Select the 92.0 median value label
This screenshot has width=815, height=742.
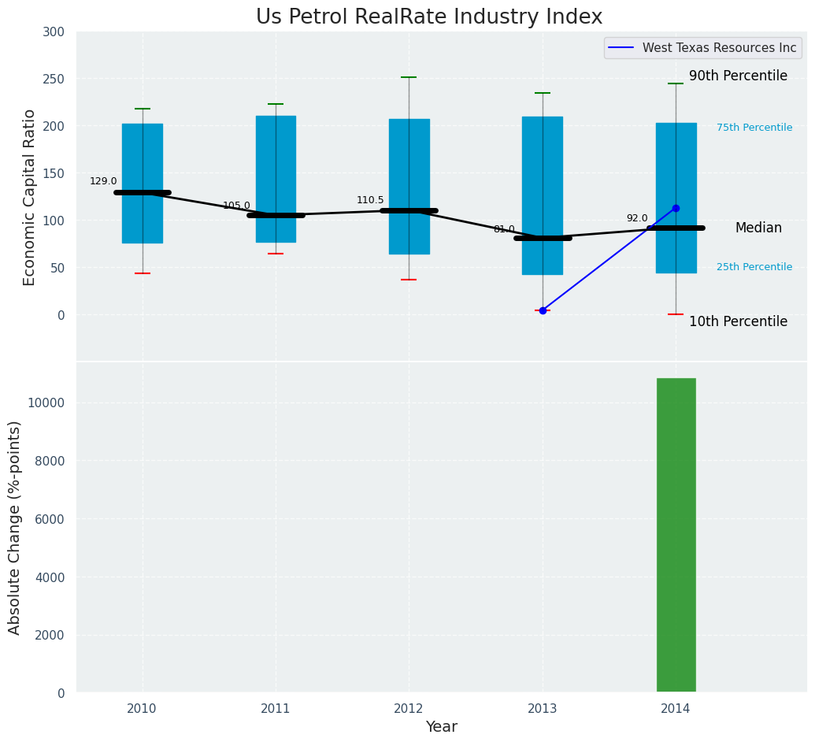(x=637, y=218)
